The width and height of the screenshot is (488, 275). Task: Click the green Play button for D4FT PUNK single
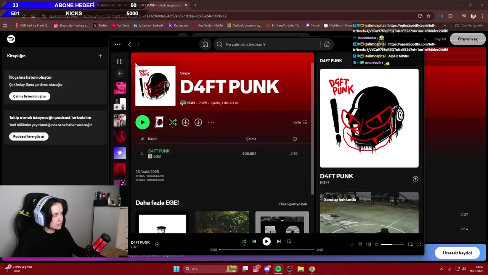click(143, 122)
